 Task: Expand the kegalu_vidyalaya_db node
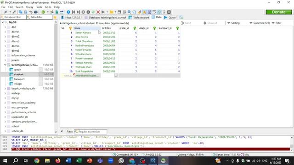point(5,88)
